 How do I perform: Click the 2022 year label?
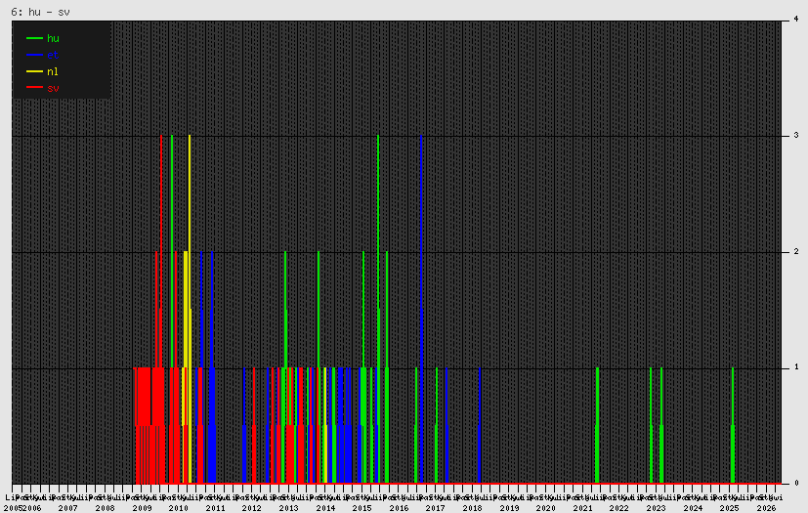[x=619, y=508]
